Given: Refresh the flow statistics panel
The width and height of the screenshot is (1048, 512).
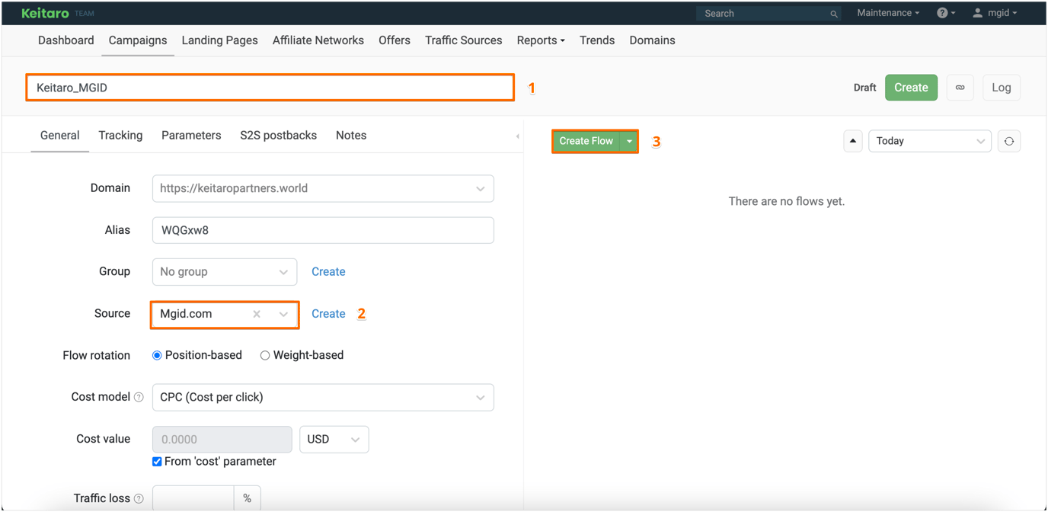Looking at the screenshot, I should click(1009, 141).
